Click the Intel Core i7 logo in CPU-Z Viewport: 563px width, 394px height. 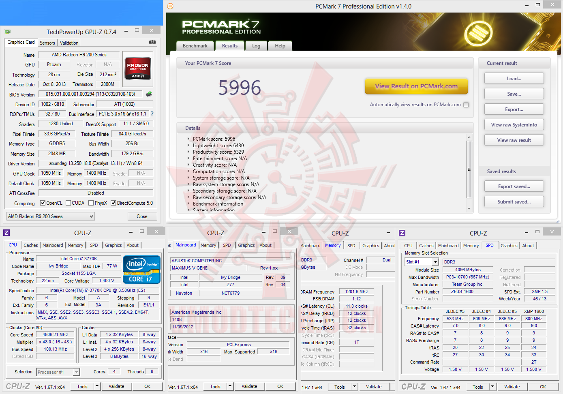click(141, 270)
